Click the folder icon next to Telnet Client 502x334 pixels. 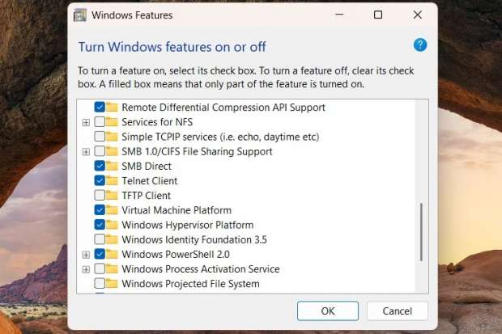coord(113,181)
